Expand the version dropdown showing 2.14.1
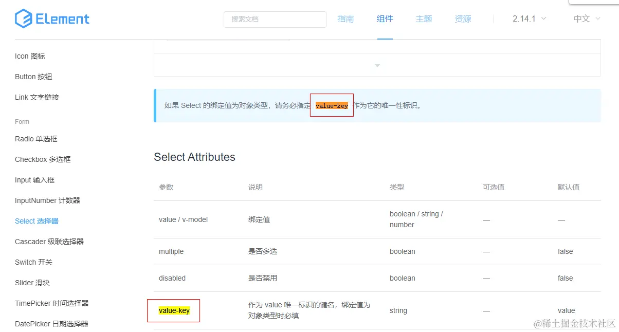Screen dimensions: 619x332 [529, 19]
